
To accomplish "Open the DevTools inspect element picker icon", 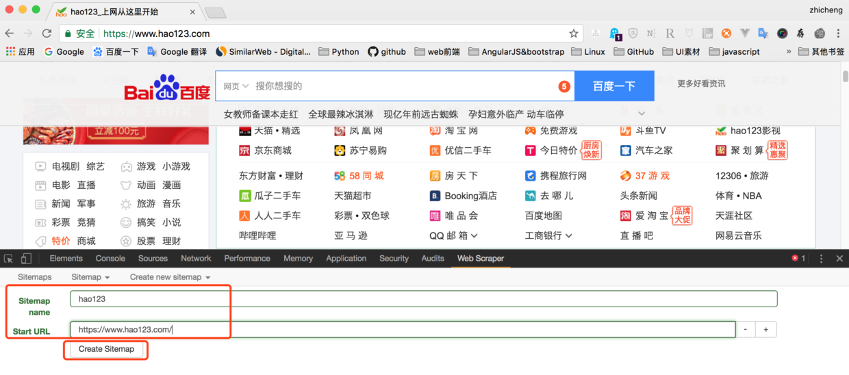I will [9, 259].
